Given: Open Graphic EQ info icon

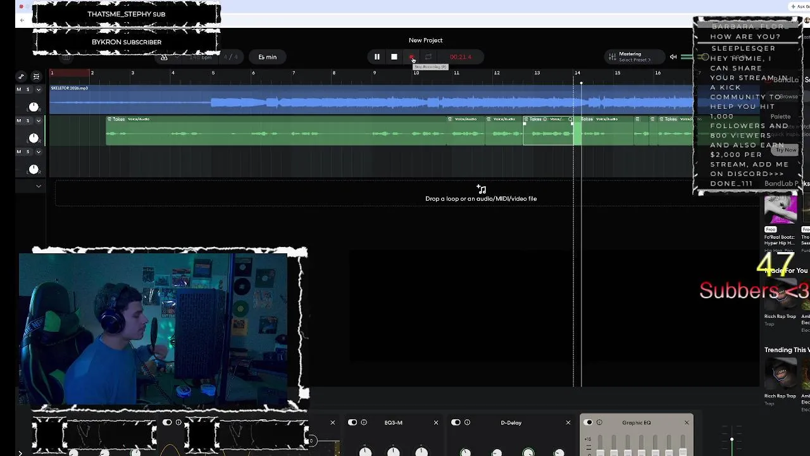Looking at the screenshot, I should tap(599, 422).
